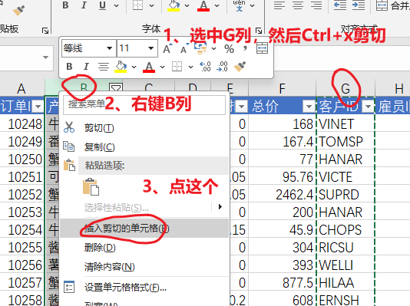Toggle Italic in the mini toolbar

pyautogui.click(x=86, y=67)
